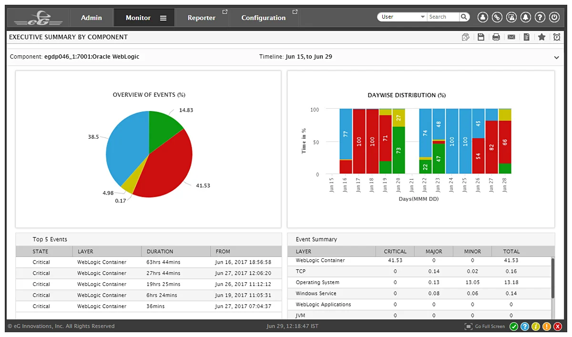Click the WebLogic Applications layer row
The width and height of the screenshot is (572, 337).
point(419,304)
